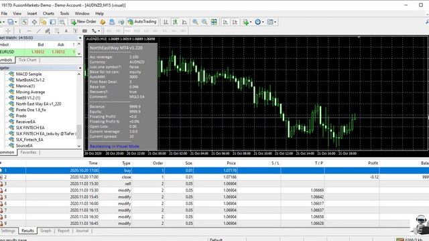Toggle the AutoTrading button
429x241 pixels.
(142, 21)
